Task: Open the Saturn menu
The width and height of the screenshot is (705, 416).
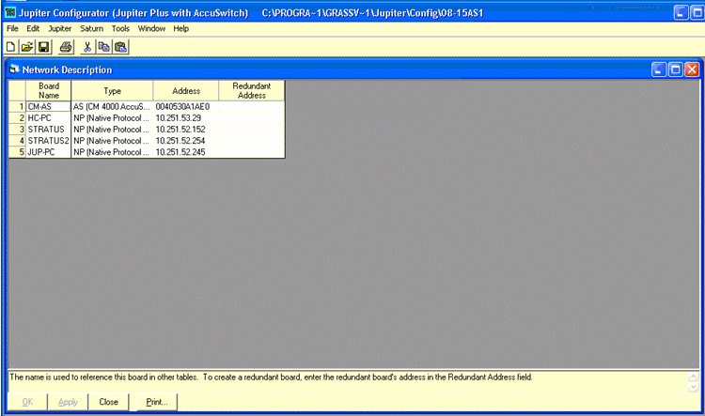Action: pyautogui.click(x=92, y=29)
